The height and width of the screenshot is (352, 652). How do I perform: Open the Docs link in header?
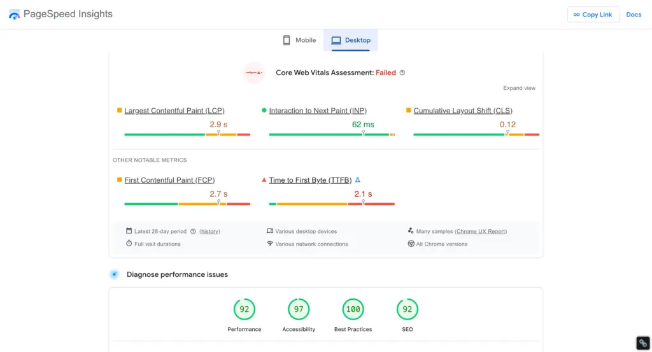[634, 15]
